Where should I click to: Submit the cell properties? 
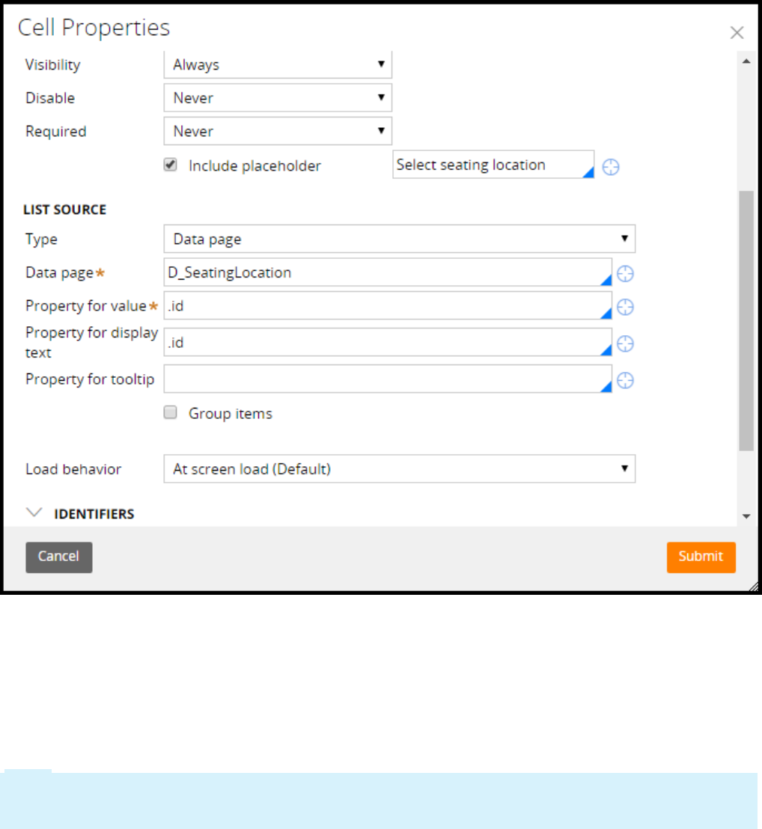(x=701, y=557)
